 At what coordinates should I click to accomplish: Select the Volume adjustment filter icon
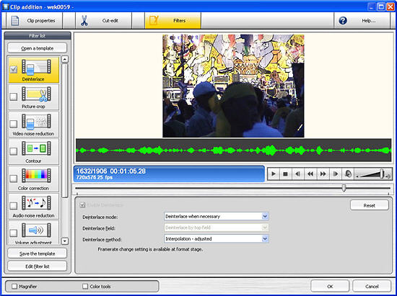tap(36, 230)
